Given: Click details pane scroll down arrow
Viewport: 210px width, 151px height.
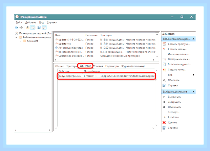Looking at the screenshot, I should pyautogui.click(x=156, y=125).
